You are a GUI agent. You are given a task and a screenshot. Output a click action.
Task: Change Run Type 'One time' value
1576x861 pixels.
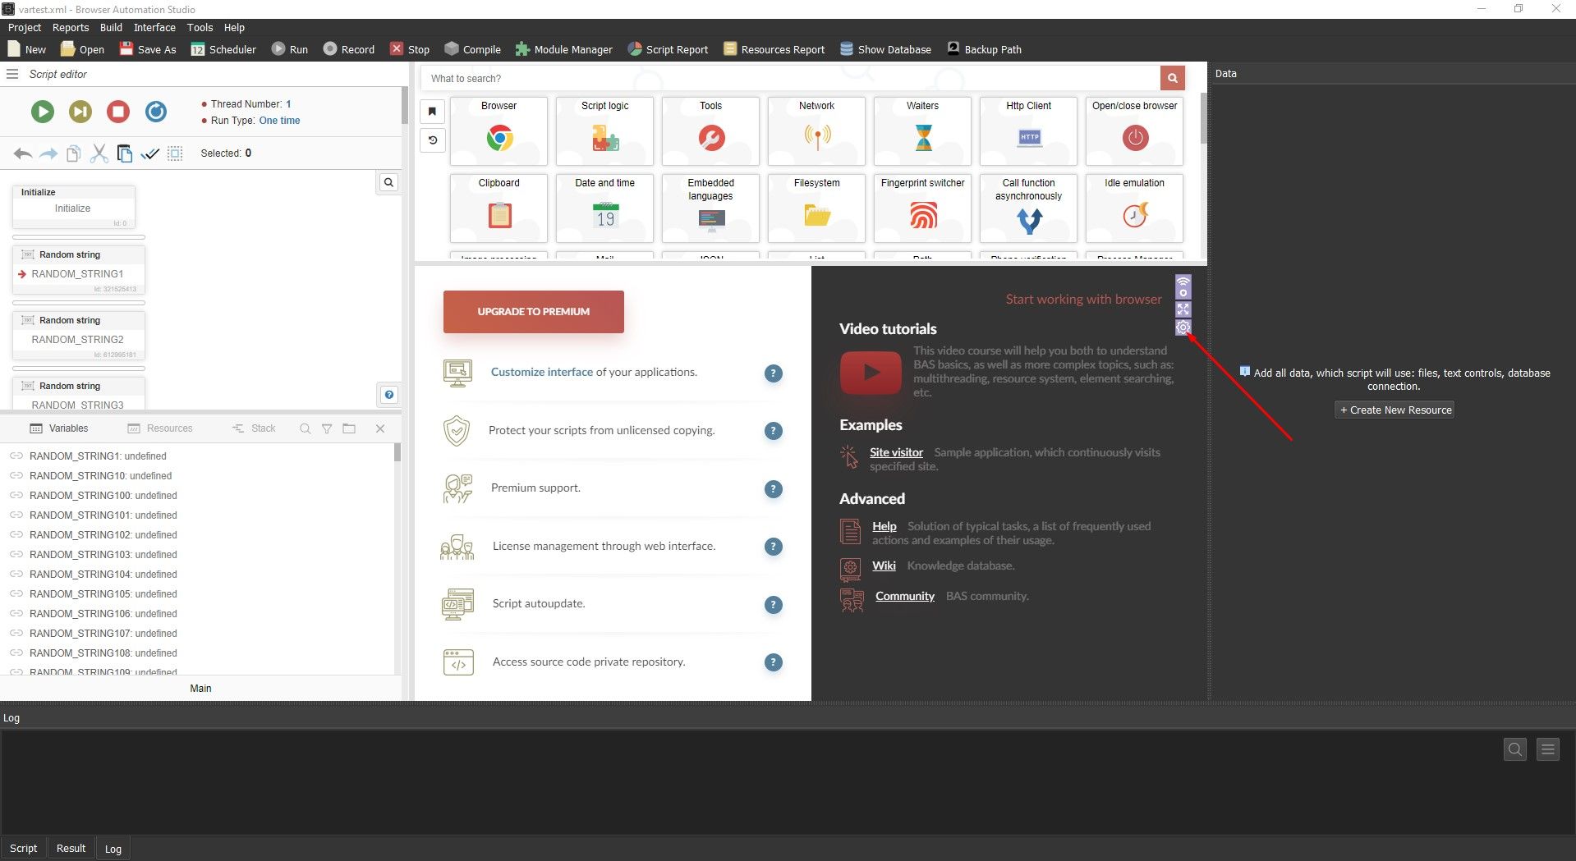point(279,121)
